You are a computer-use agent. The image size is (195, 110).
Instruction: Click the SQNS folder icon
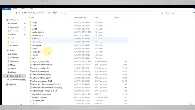(30, 48)
